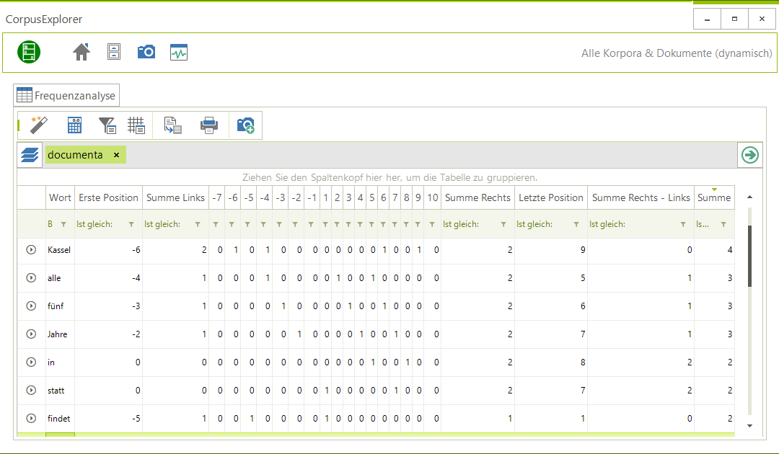Image resolution: width=779 pixels, height=454 pixels.
Task: Export table with document copy icon
Action: coord(172,125)
